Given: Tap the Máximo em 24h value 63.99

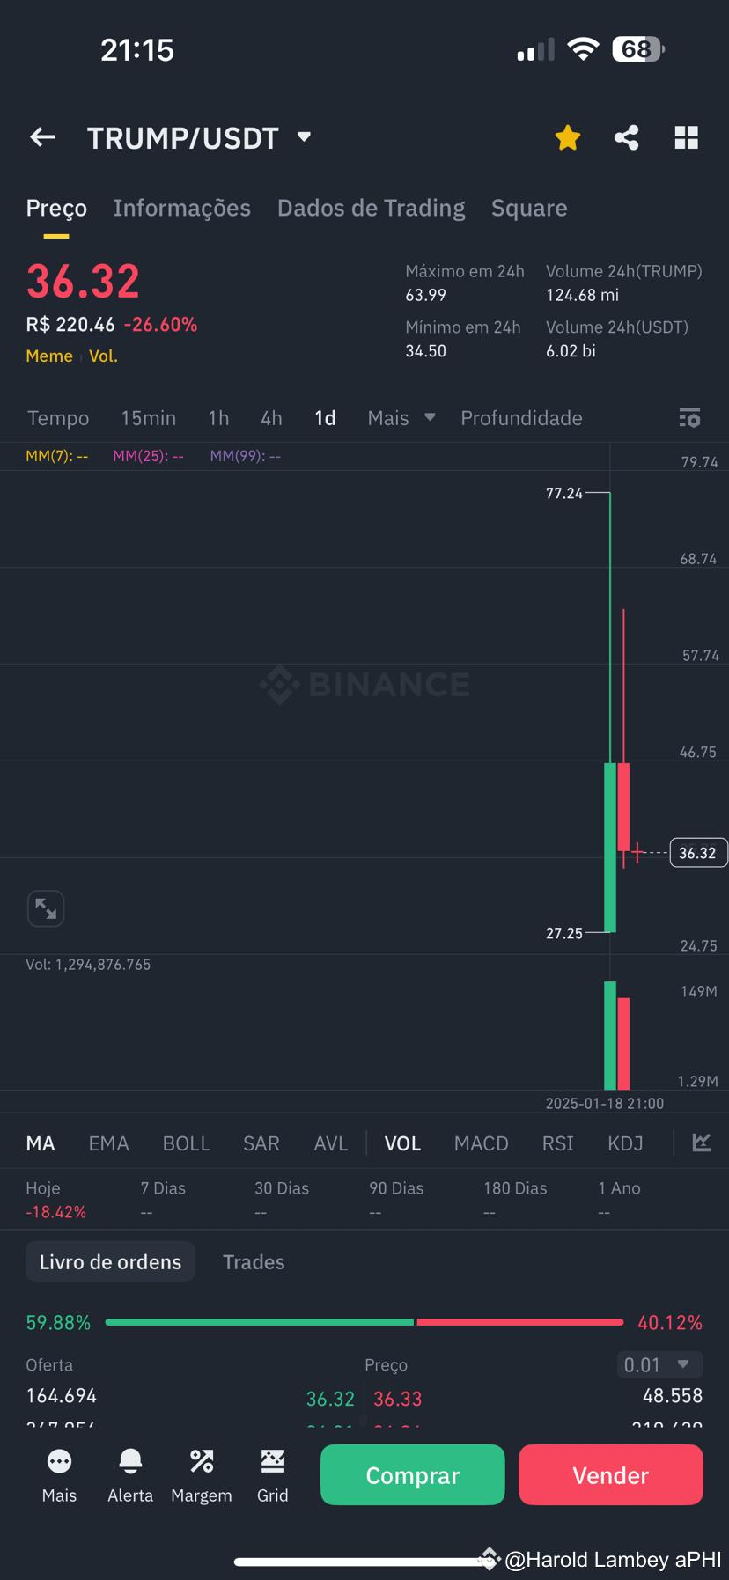Looking at the screenshot, I should (425, 295).
